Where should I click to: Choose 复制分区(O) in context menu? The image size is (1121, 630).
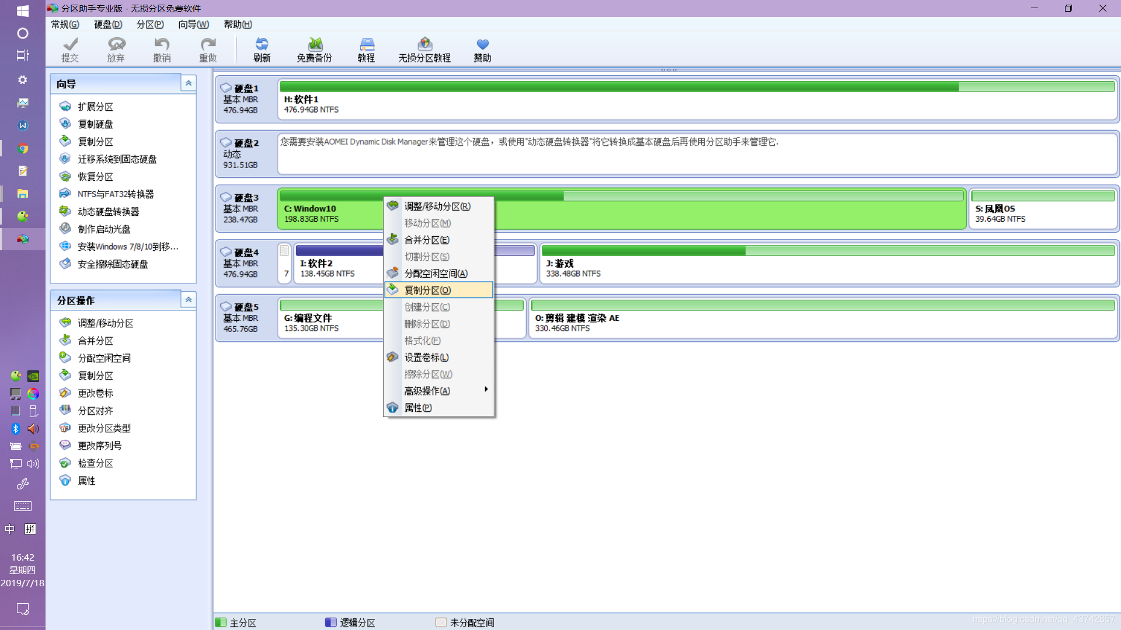click(x=438, y=290)
